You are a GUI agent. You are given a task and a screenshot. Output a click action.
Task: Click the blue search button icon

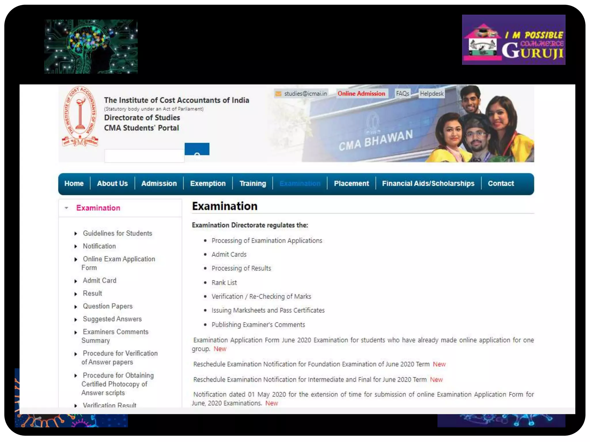197,149
